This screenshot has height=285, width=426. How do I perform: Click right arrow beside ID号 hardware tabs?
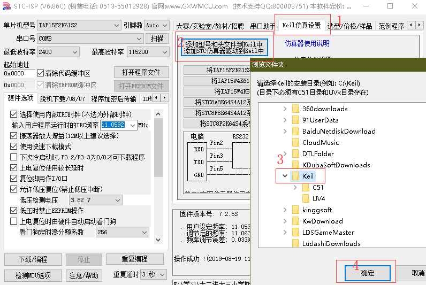(164, 98)
